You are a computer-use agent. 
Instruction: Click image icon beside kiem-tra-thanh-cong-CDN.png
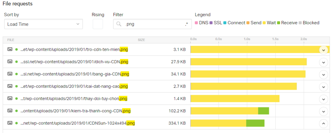tap(10, 111)
